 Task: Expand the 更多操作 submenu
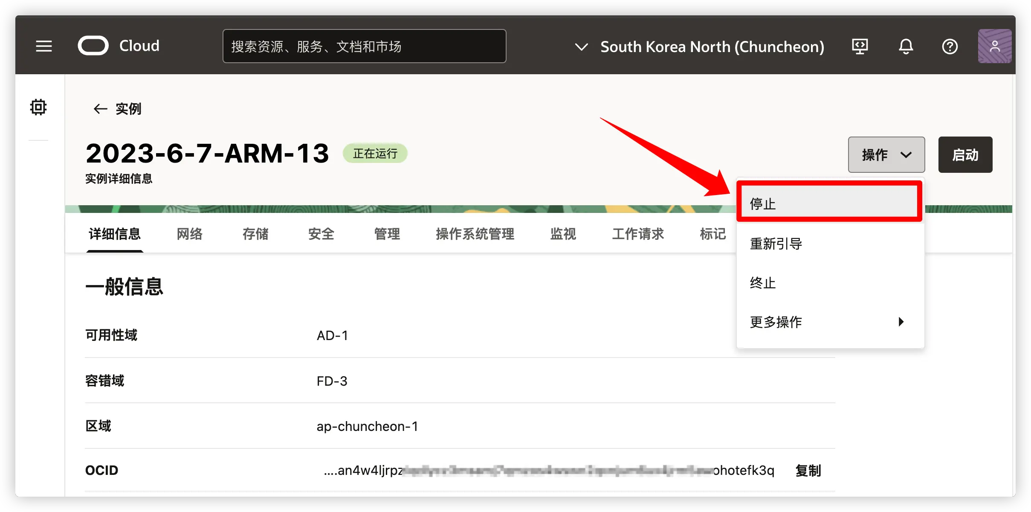tap(775, 322)
